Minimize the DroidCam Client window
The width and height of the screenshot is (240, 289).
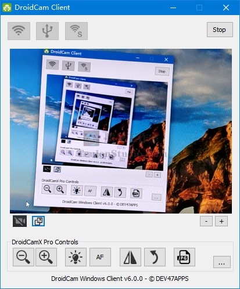173,8
